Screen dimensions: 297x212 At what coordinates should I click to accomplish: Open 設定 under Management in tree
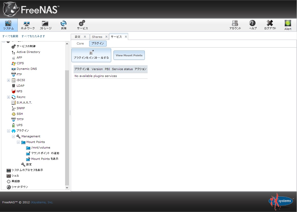coord(29,165)
